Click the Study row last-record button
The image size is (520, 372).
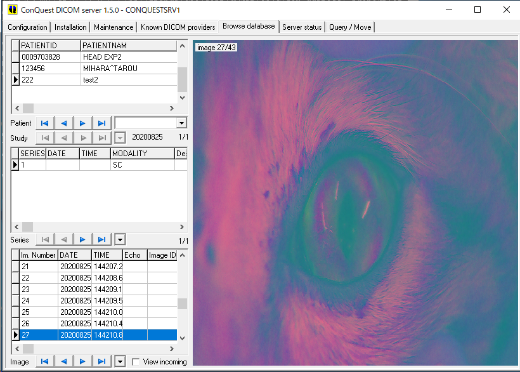click(x=102, y=137)
